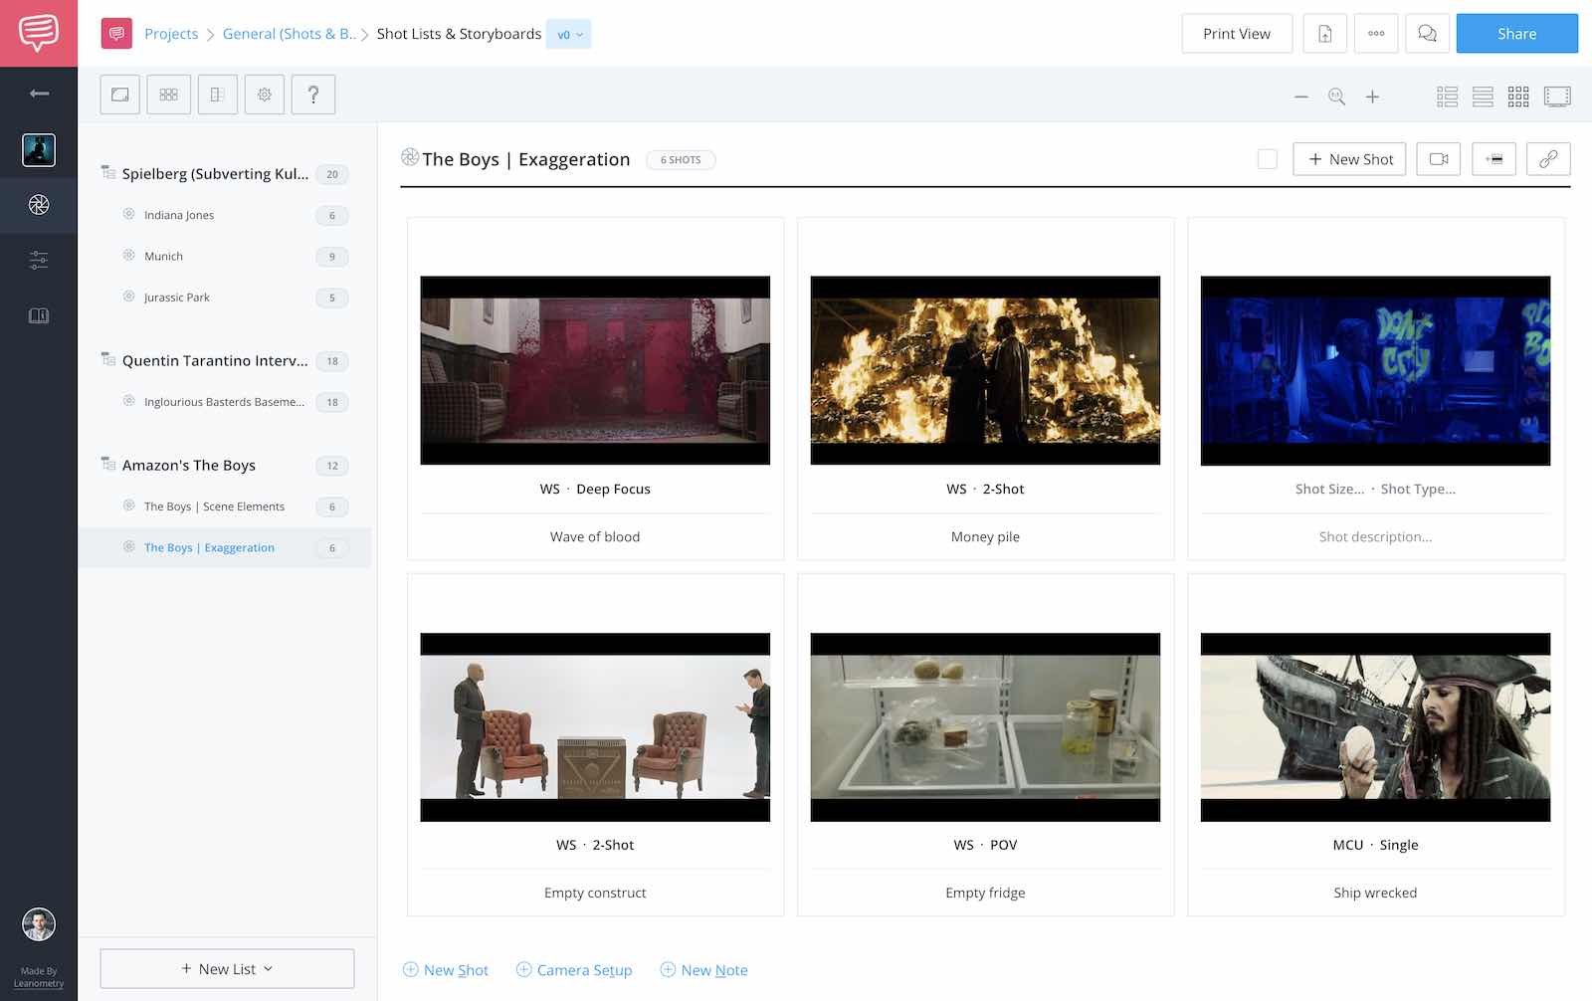The width and height of the screenshot is (1592, 1001).
Task: Open Inglourious Basterds Baseme... shot list
Action: point(225,402)
